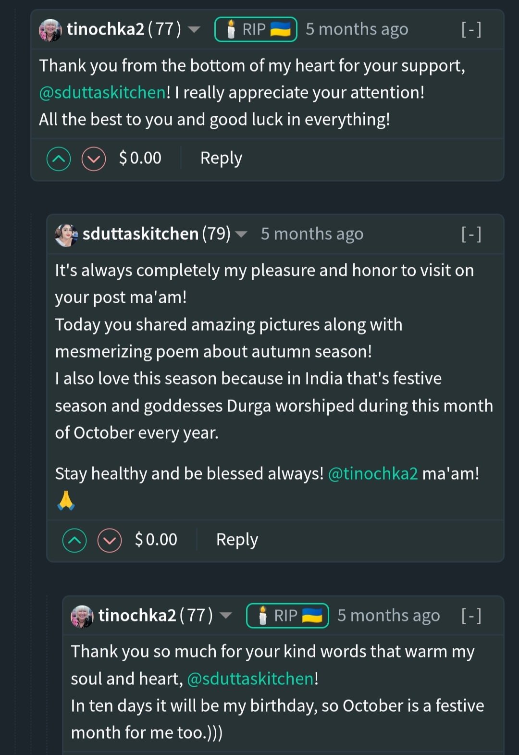Click the RIP candle badge on top comment

click(256, 29)
